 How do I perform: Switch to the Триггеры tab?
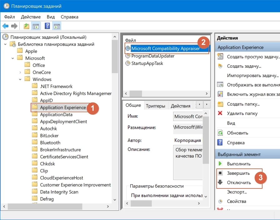(155, 106)
